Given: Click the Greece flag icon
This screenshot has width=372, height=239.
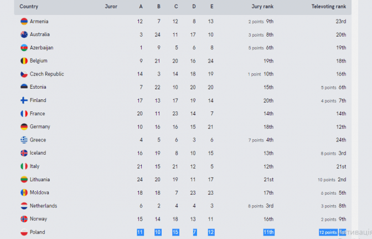Looking at the screenshot, I should pyautogui.click(x=24, y=140).
